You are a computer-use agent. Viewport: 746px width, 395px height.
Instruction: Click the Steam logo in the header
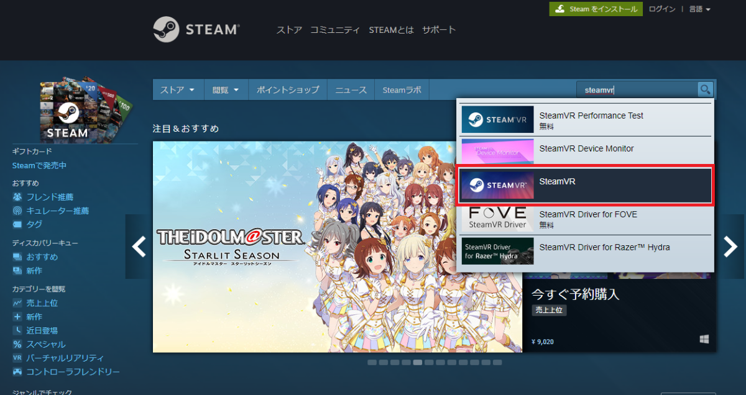pos(196,29)
